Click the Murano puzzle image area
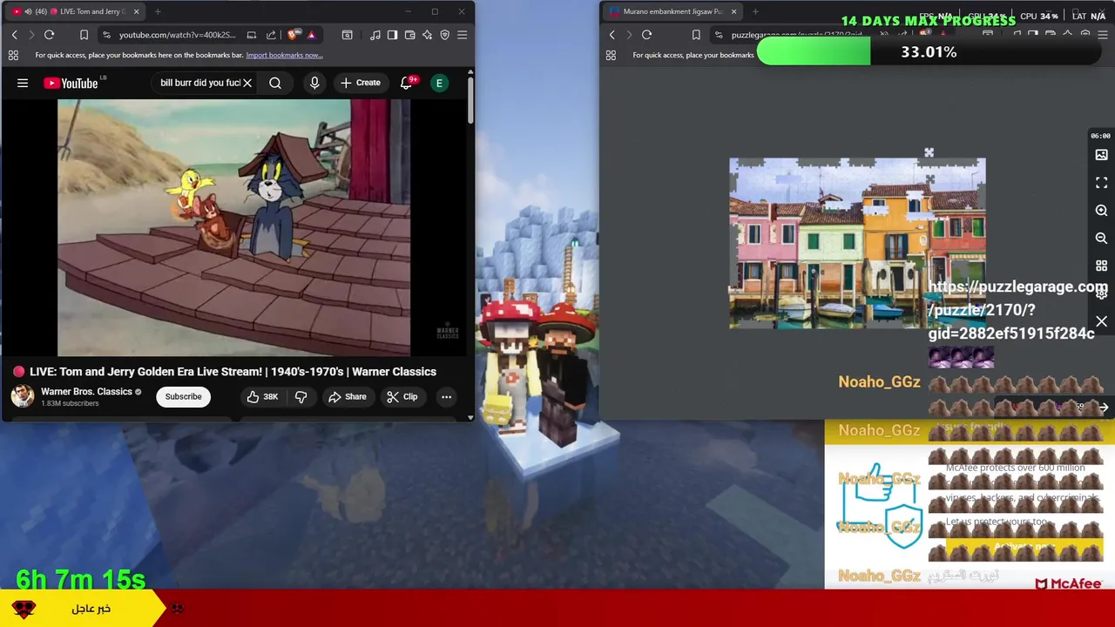This screenshot has width=1115, height=627. (857, 243)
